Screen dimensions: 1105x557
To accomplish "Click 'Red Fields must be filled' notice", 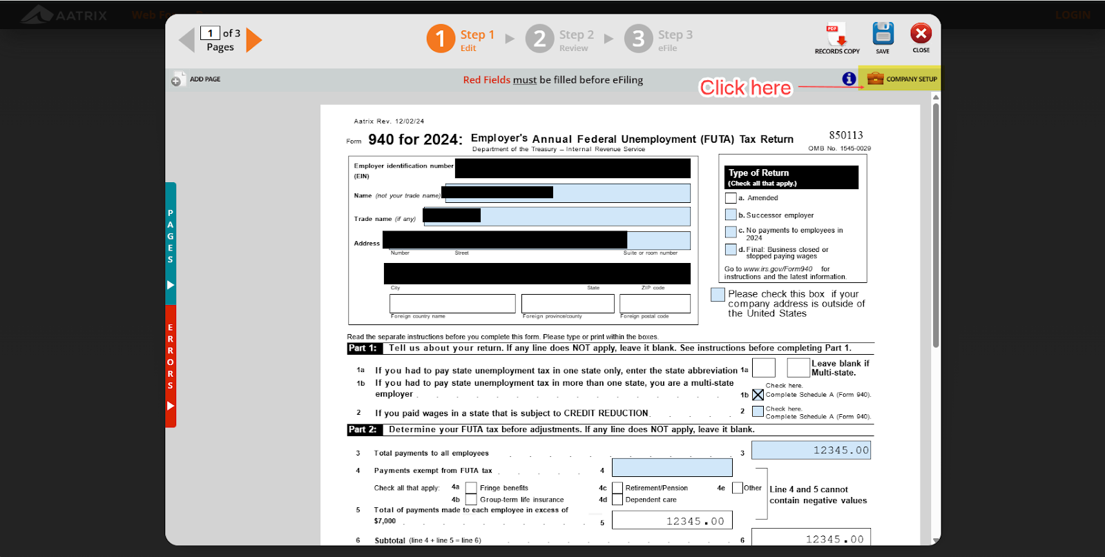I will (552, 80).
